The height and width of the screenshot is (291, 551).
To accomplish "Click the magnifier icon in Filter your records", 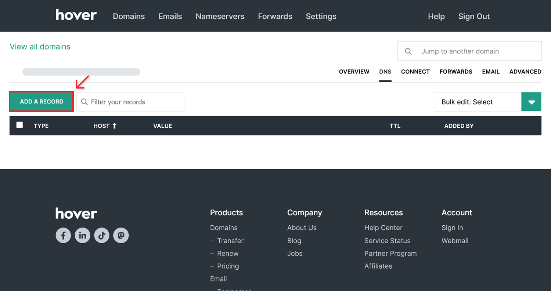I will coord(84,102).
